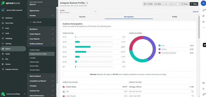The image size is (206, 97).
Task: Click the Women purple legend swatch
Action: coord(159,49)
